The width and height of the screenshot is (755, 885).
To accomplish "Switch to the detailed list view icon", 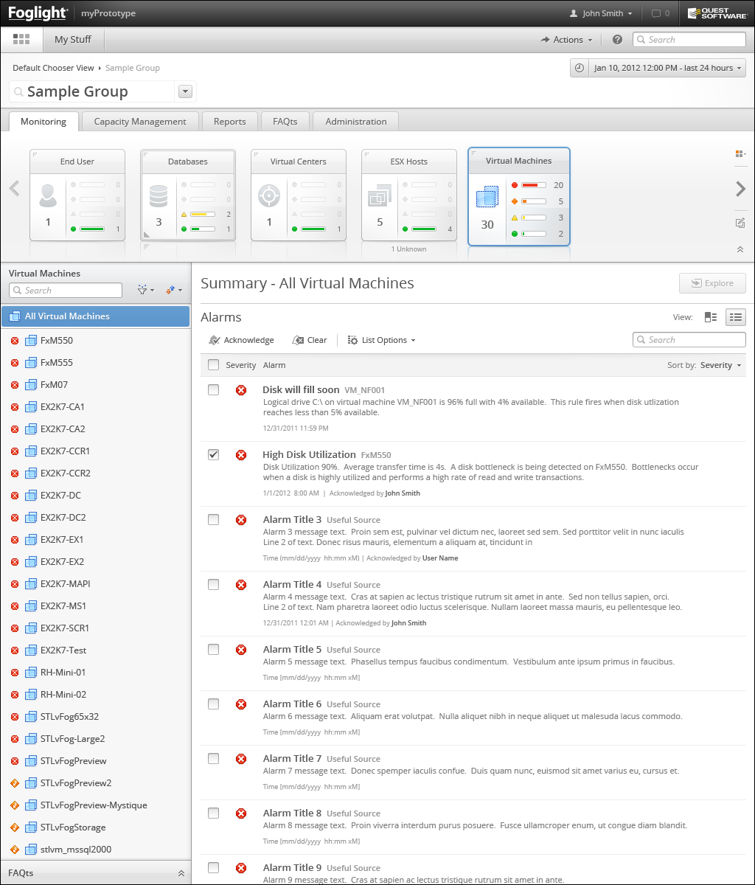I will [735, 317].
